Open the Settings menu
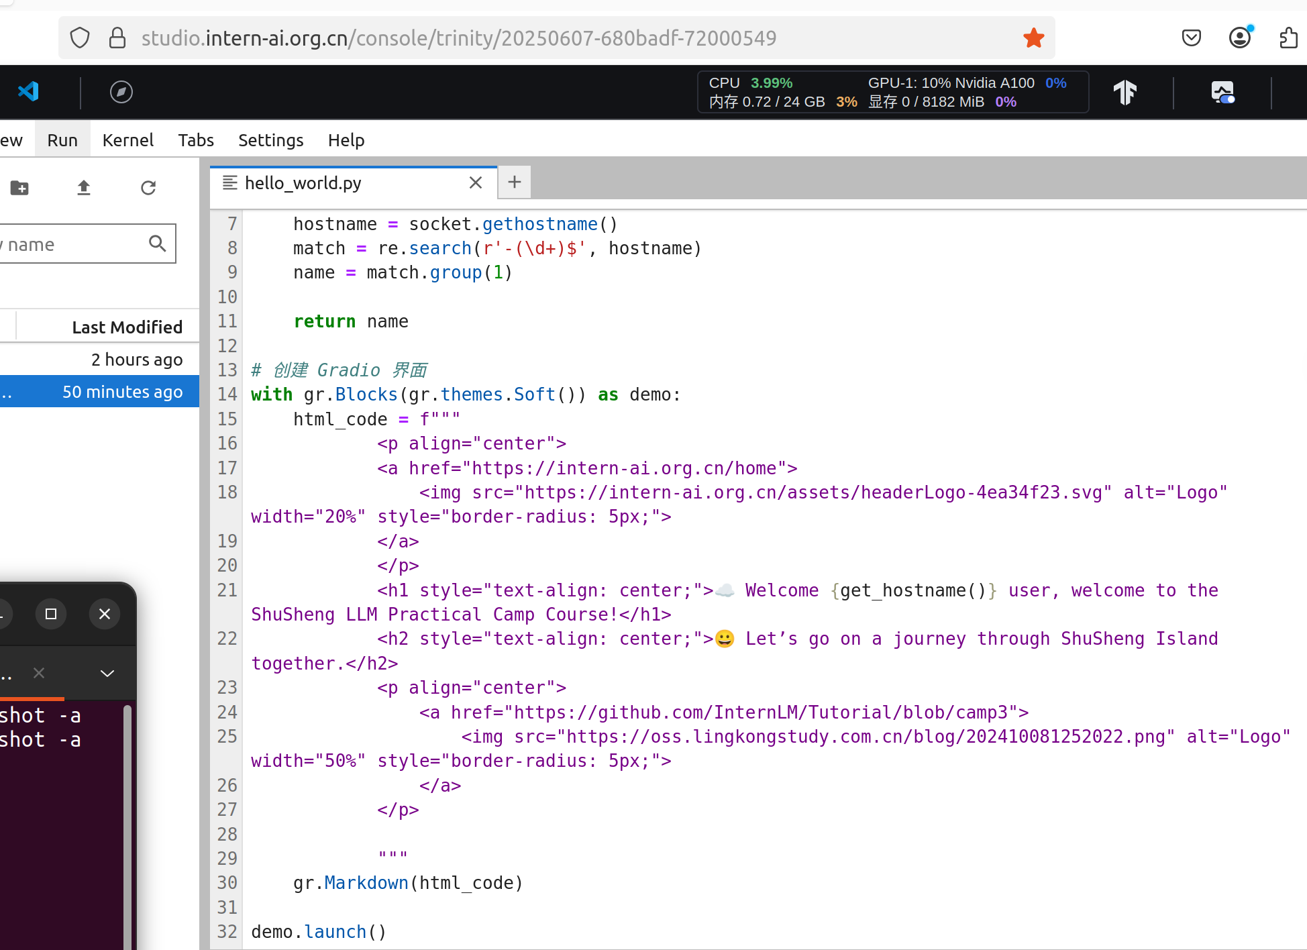This screenshot has width=1307, height=950. coord(270,140)
